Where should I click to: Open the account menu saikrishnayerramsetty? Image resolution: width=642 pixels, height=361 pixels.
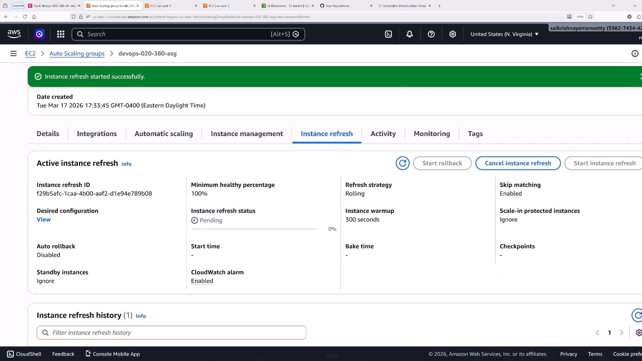click(x=596, y=28)
